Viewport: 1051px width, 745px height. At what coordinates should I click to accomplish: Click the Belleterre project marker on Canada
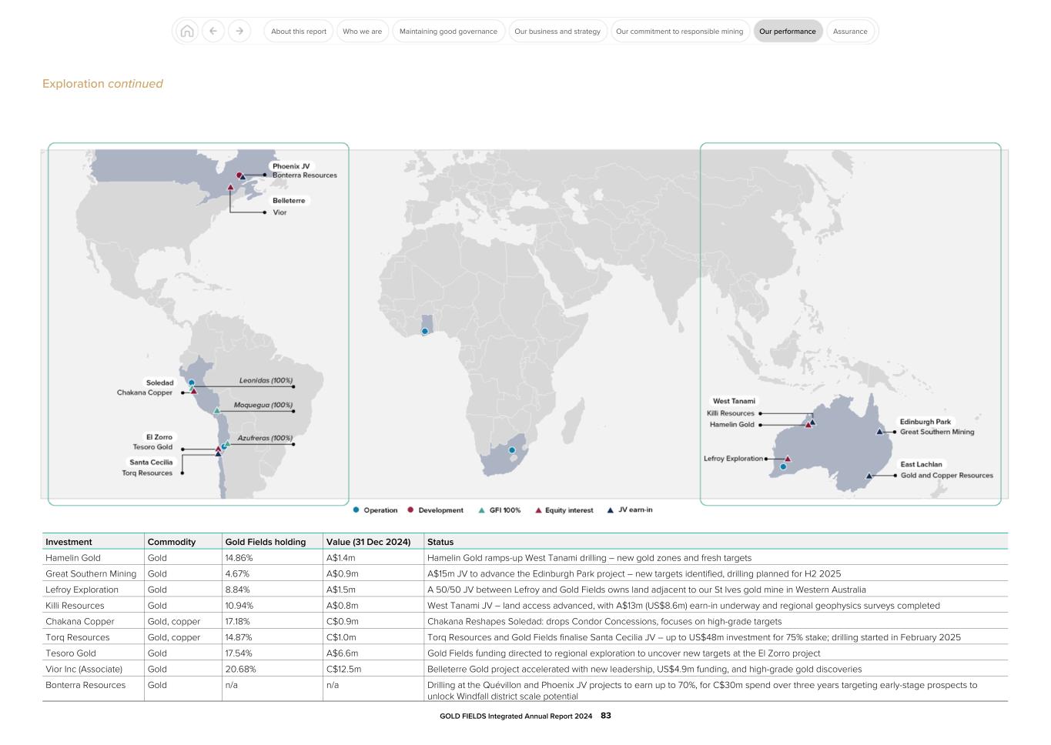[x=231, y=185]
